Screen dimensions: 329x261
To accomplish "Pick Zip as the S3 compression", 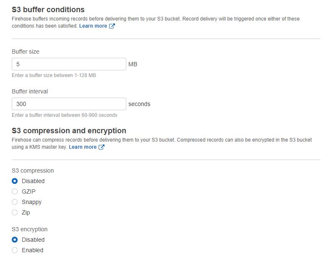I will pos(15,212).
